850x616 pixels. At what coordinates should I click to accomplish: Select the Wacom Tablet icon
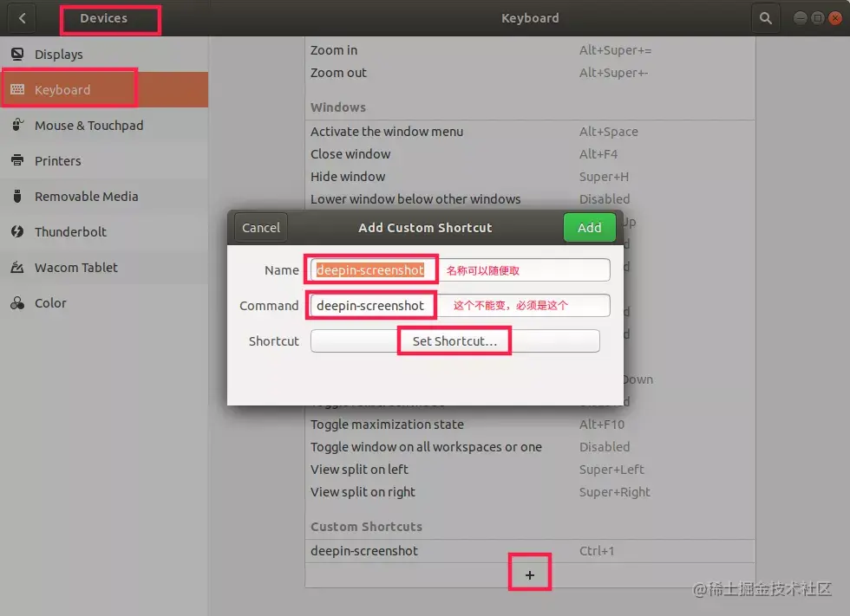click(x=17, y=268)
